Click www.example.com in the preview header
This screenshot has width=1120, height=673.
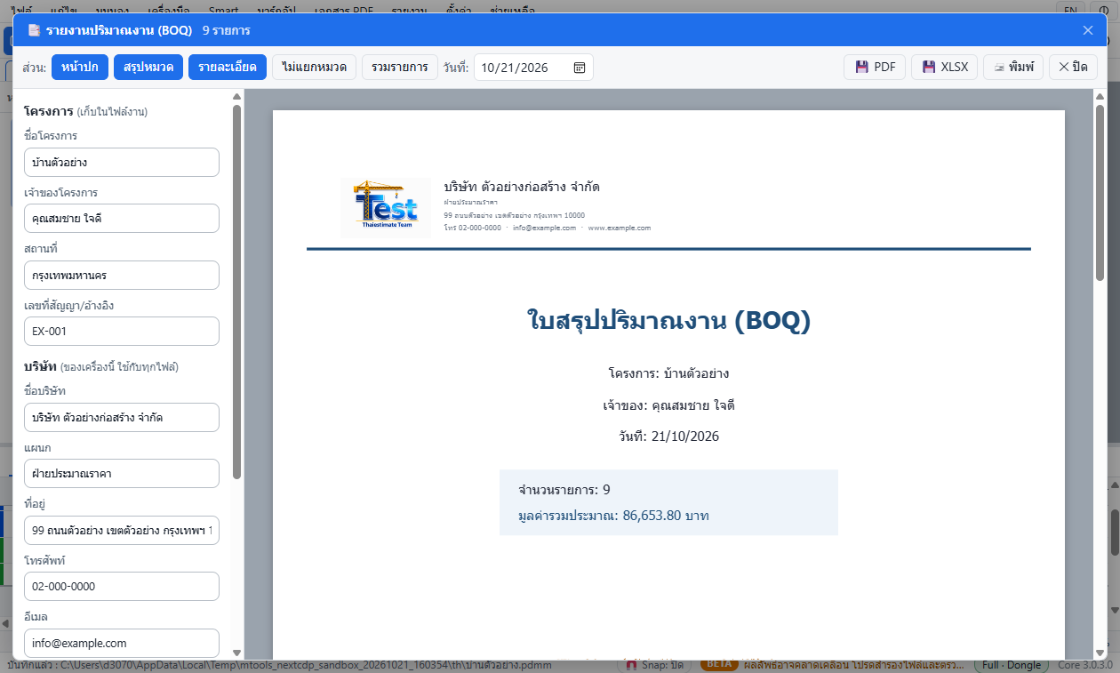tap(620, 228)
